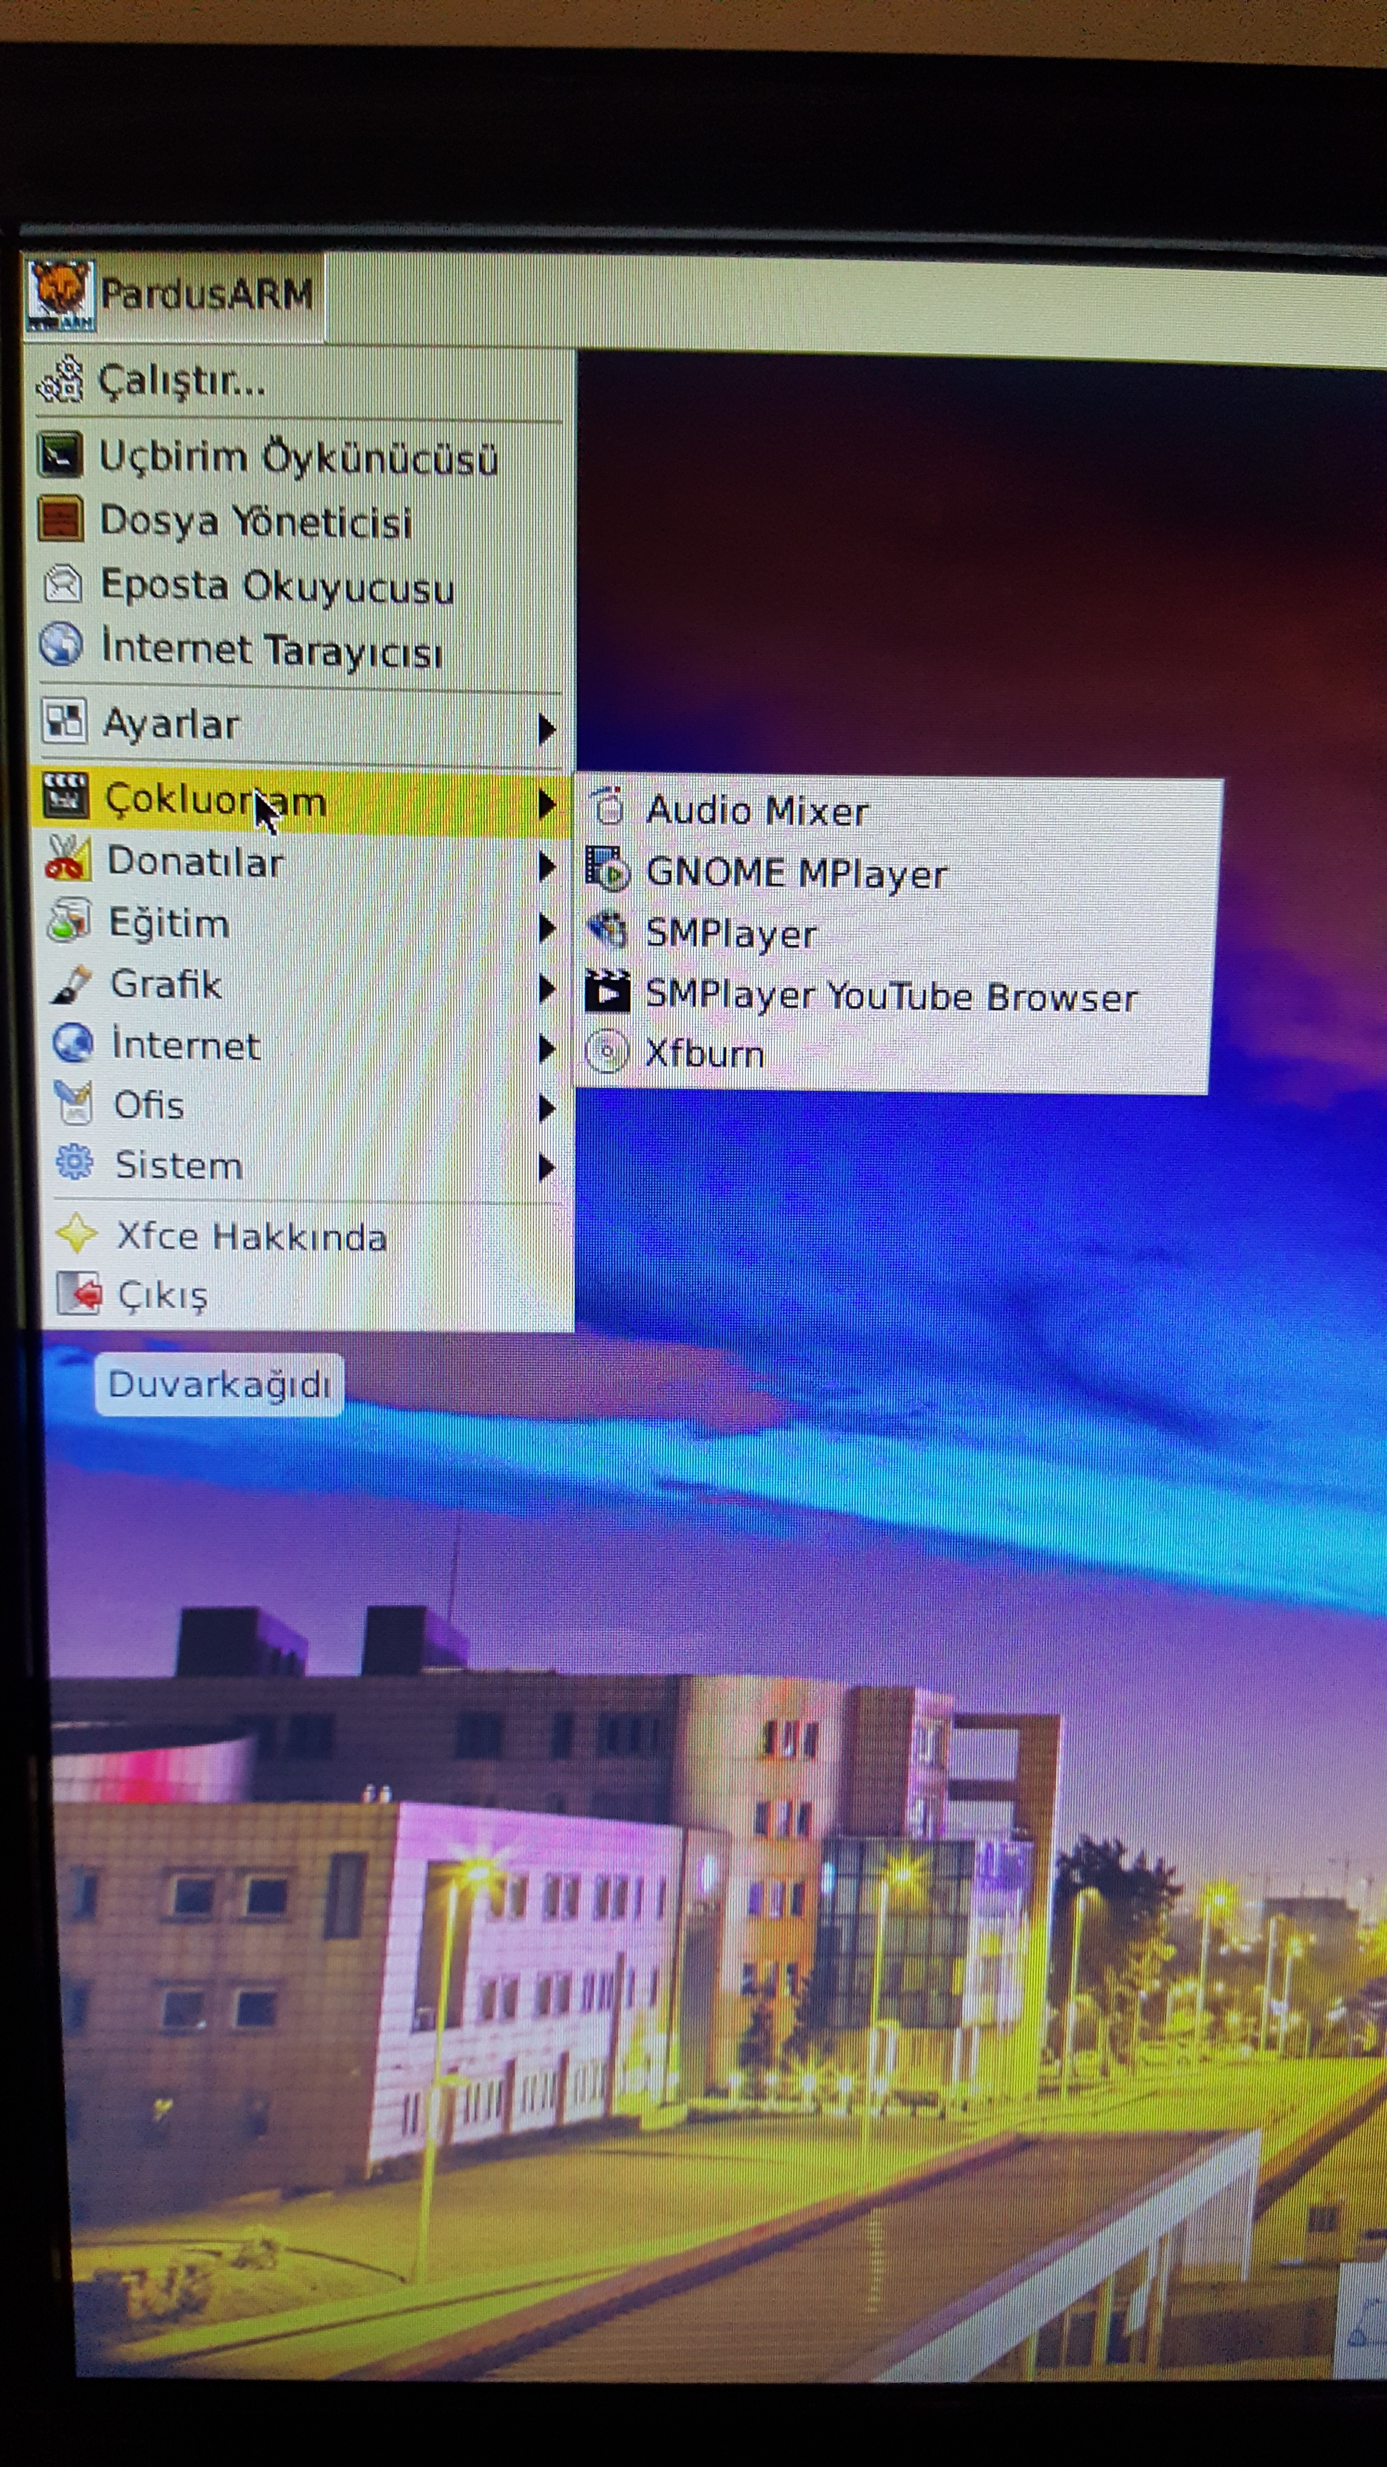The height and width of the screenshot is (2467, 1387).
Task: Click the Xfburn disc icon
Action: point(607,1051)
